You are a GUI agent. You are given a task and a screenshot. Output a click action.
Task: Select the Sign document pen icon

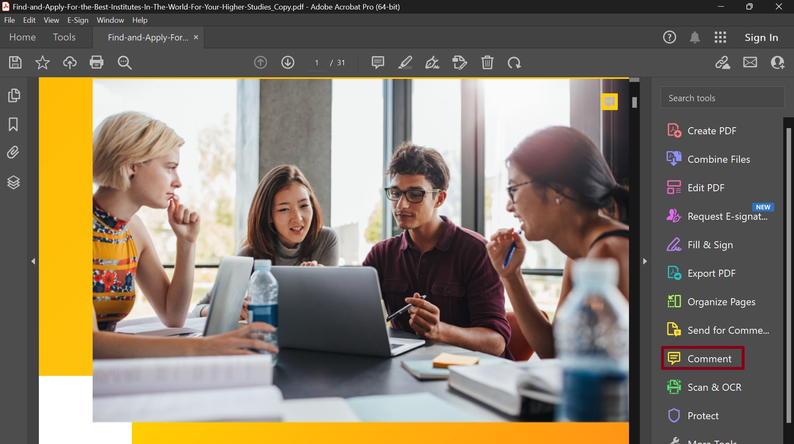tap(433, 62)
